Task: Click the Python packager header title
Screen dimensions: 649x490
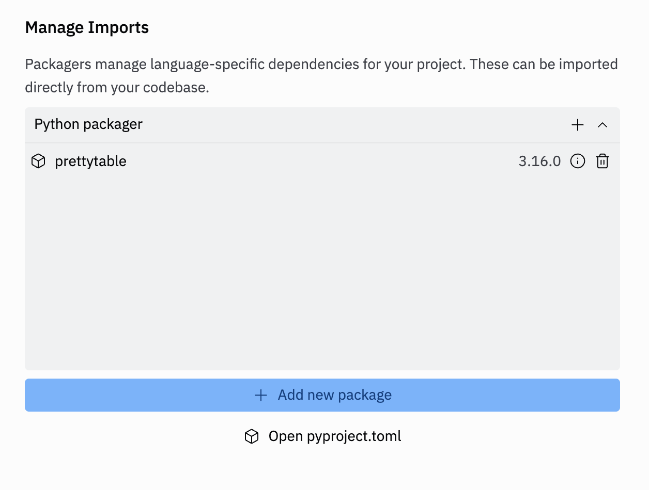Action: pos(88,124)
